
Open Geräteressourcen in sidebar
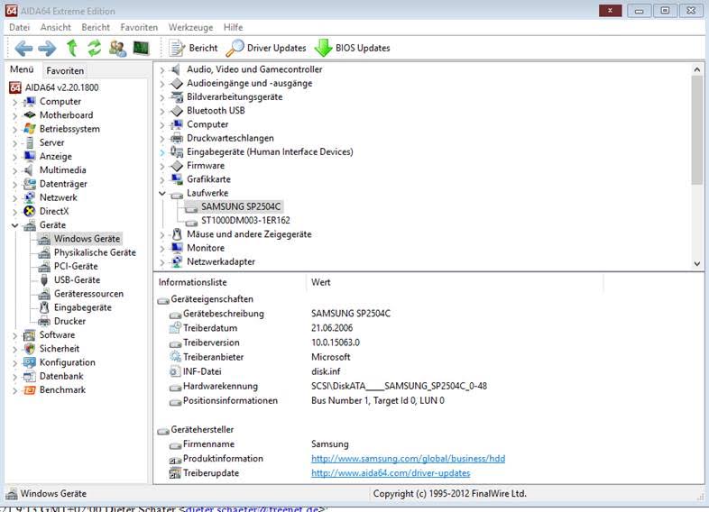88,294
